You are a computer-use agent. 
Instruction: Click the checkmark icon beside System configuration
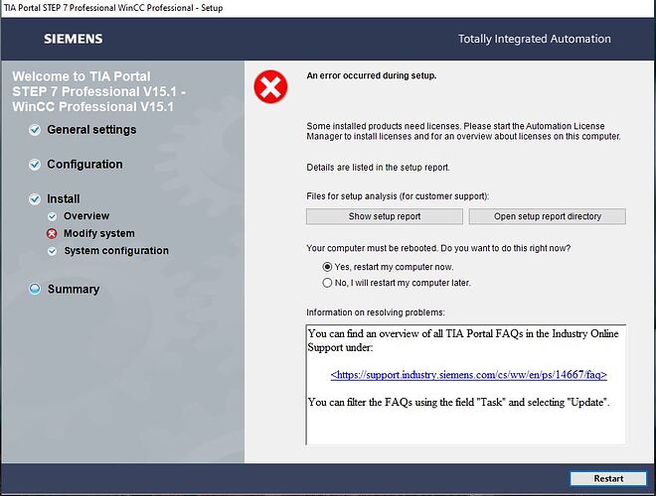(x=52, y=251)
